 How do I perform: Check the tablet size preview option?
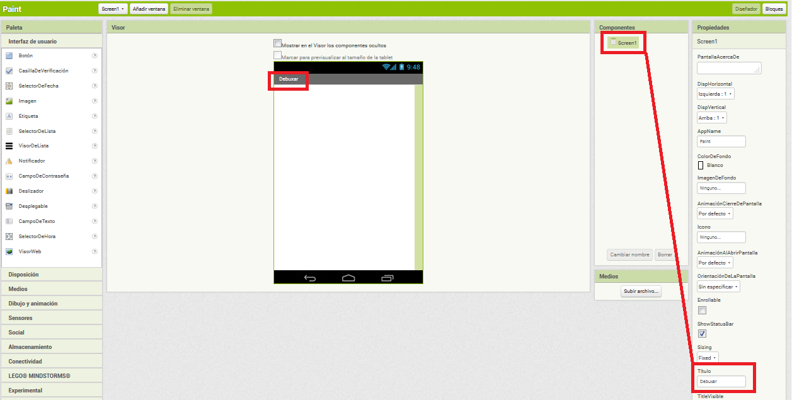(x=277, y=55)
